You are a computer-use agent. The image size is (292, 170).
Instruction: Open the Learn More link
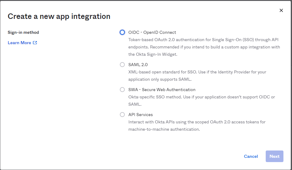(19, 43)
